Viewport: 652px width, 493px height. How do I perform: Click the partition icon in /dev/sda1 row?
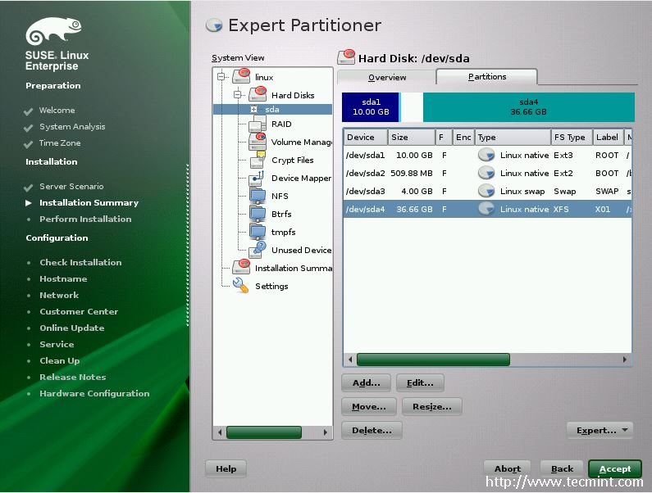486,155
